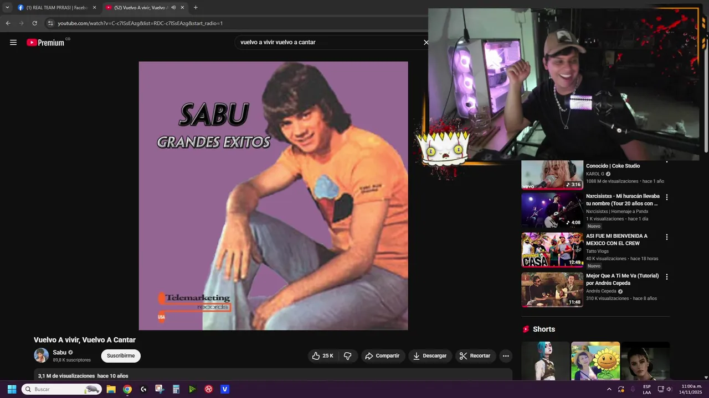Image resolution: width=709 pixels, height=398 pixels.
Task: Click channel name 'KAROL G'
Action: [x=595, y=174]
